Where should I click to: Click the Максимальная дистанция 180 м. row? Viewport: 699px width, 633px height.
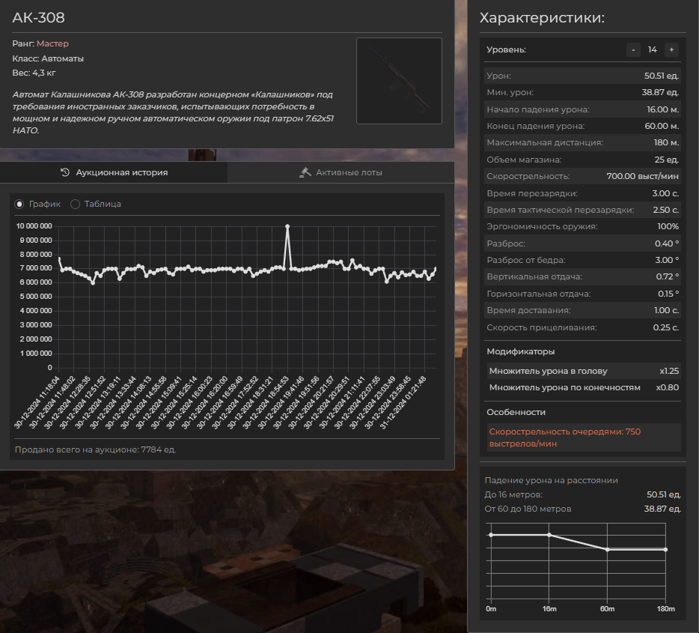tap(582, 143)
